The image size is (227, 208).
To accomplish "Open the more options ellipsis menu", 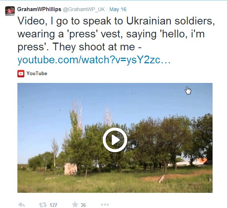I will click(105, 205).
